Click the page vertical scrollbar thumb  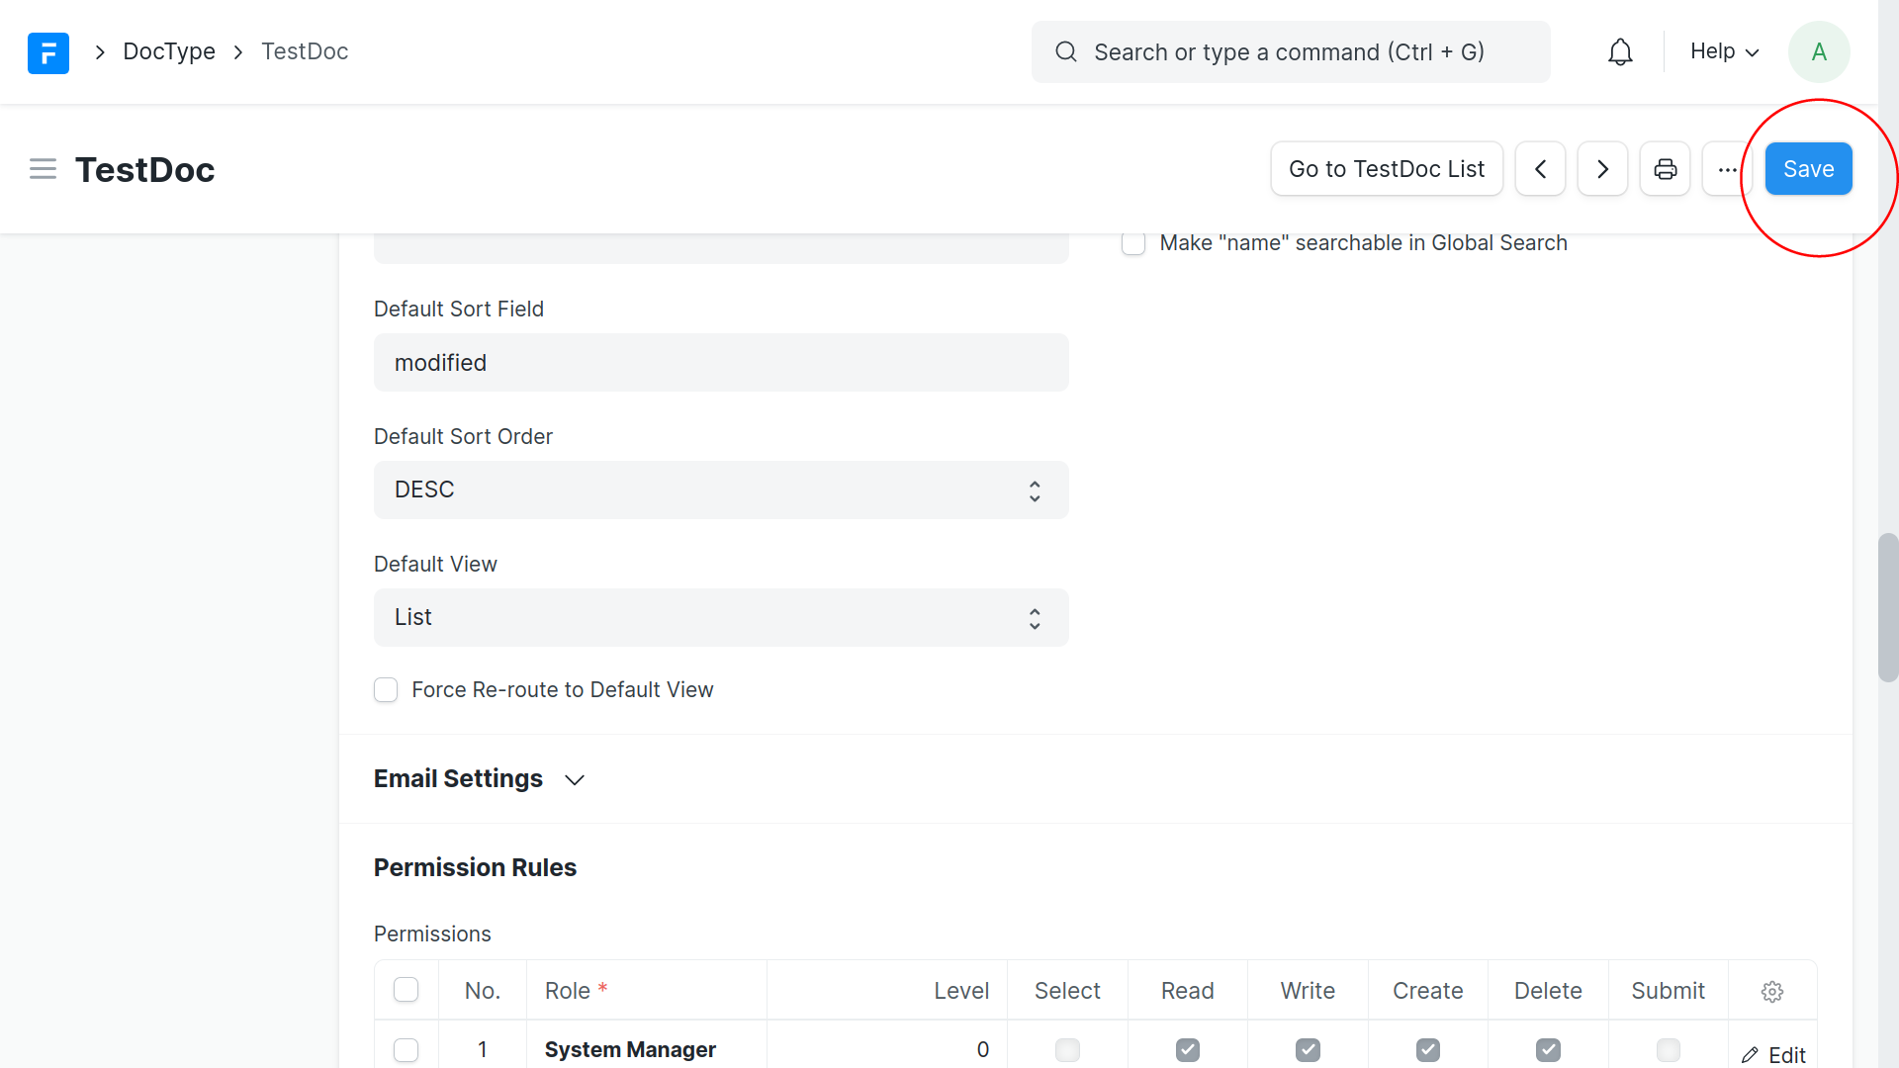click(1888, 607)
